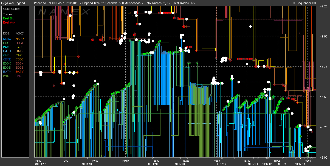This screenshot has width=330, height=166.
Task: Click CBOE in the asks column
Action: 20,59
